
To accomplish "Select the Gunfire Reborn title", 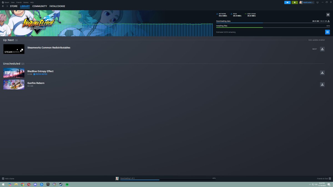I will click(36, 83).
